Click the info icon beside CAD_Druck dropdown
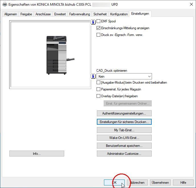This screenshot has width=196, height=188. tap(93, 76)
